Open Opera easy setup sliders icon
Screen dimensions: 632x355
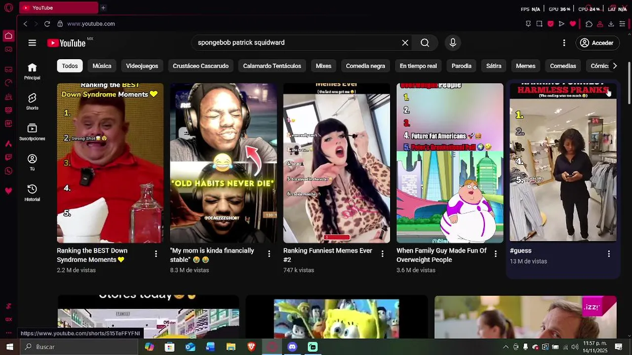[x=622, y=24]
